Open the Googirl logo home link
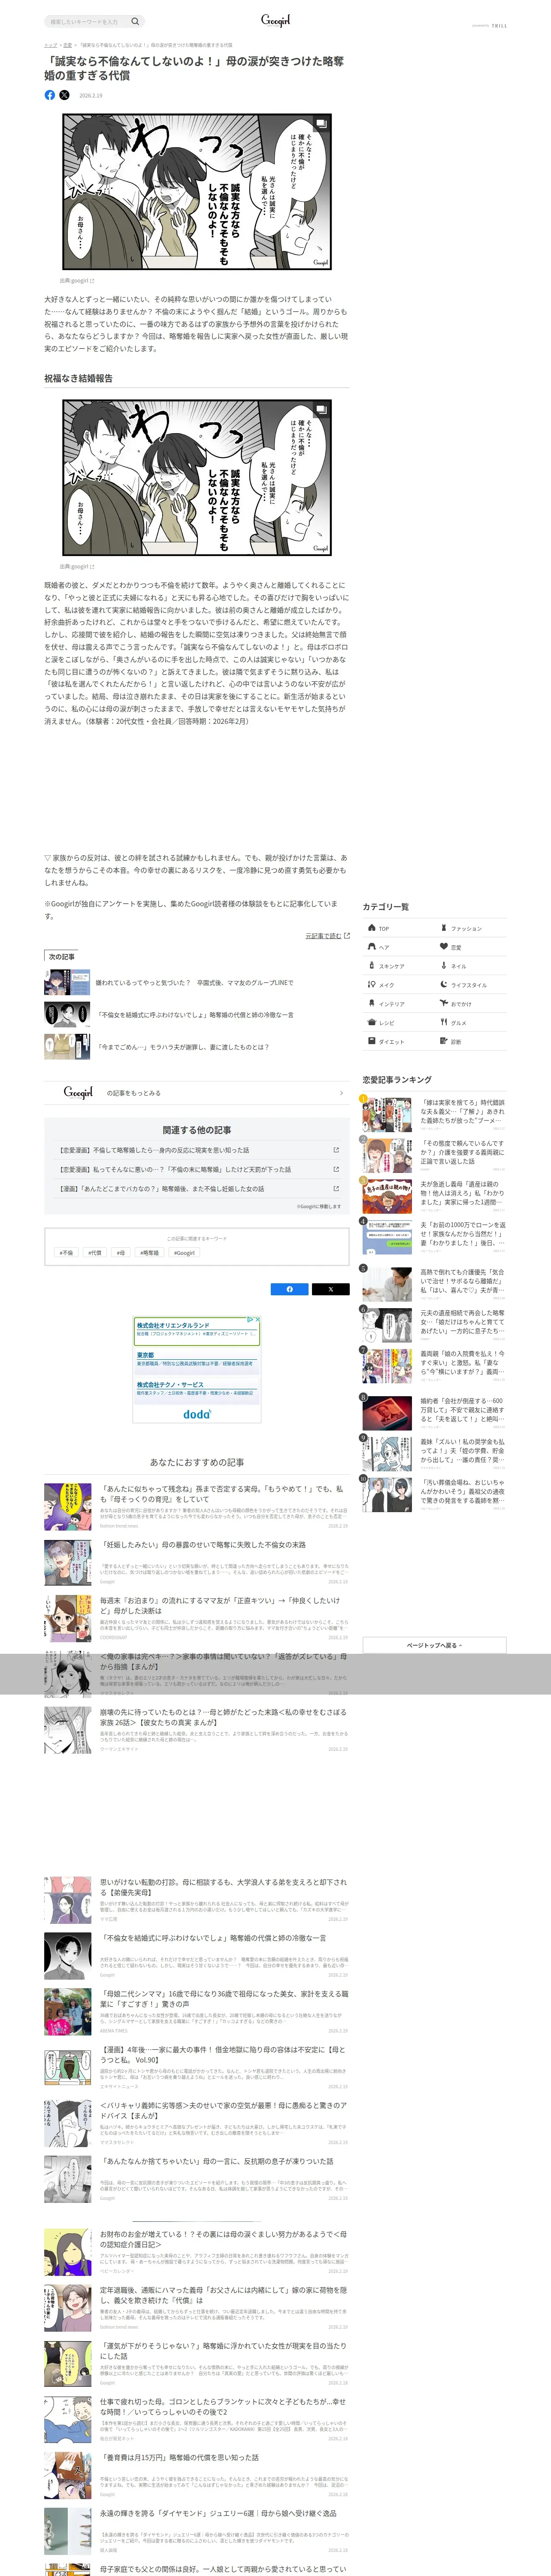 pyautogui.click(x=275, y=20)
